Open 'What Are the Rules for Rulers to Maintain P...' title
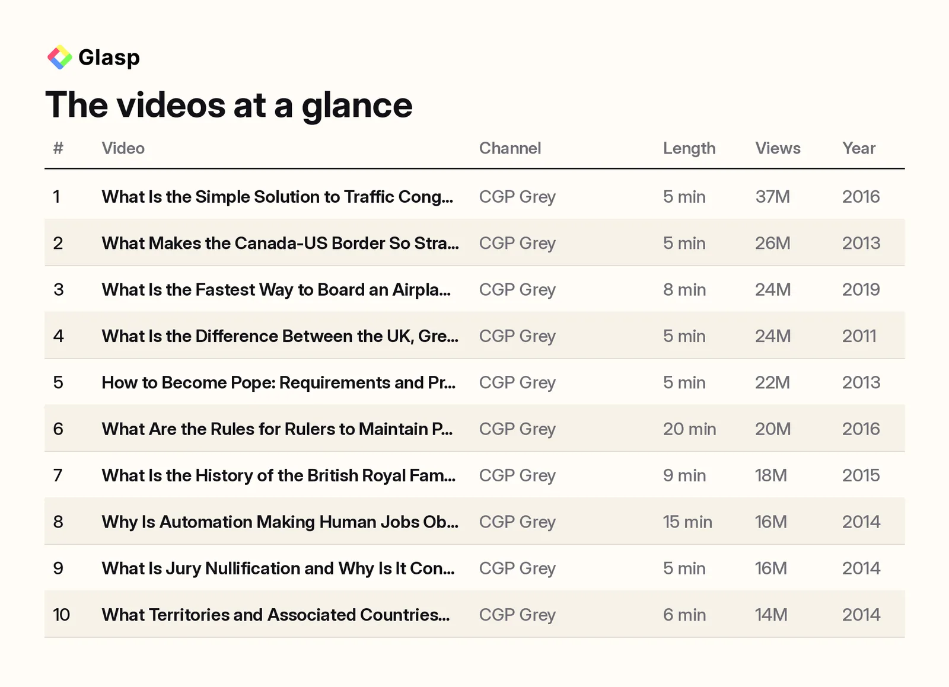 [x=277, y=429]
